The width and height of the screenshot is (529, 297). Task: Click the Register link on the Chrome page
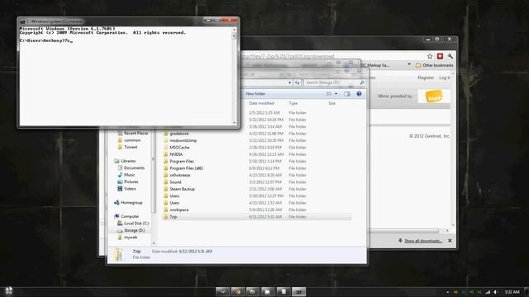point(426,78)
